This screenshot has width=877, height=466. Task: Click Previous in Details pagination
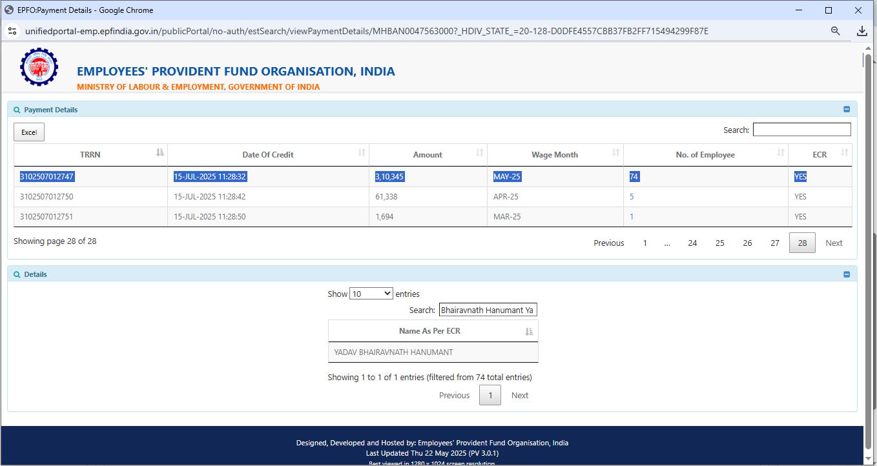pos(454,396)
